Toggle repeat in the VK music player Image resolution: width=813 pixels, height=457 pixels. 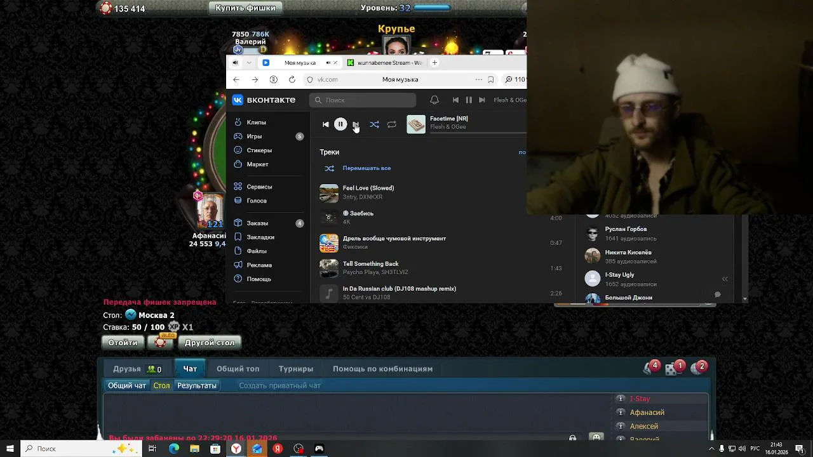(392, 124)
